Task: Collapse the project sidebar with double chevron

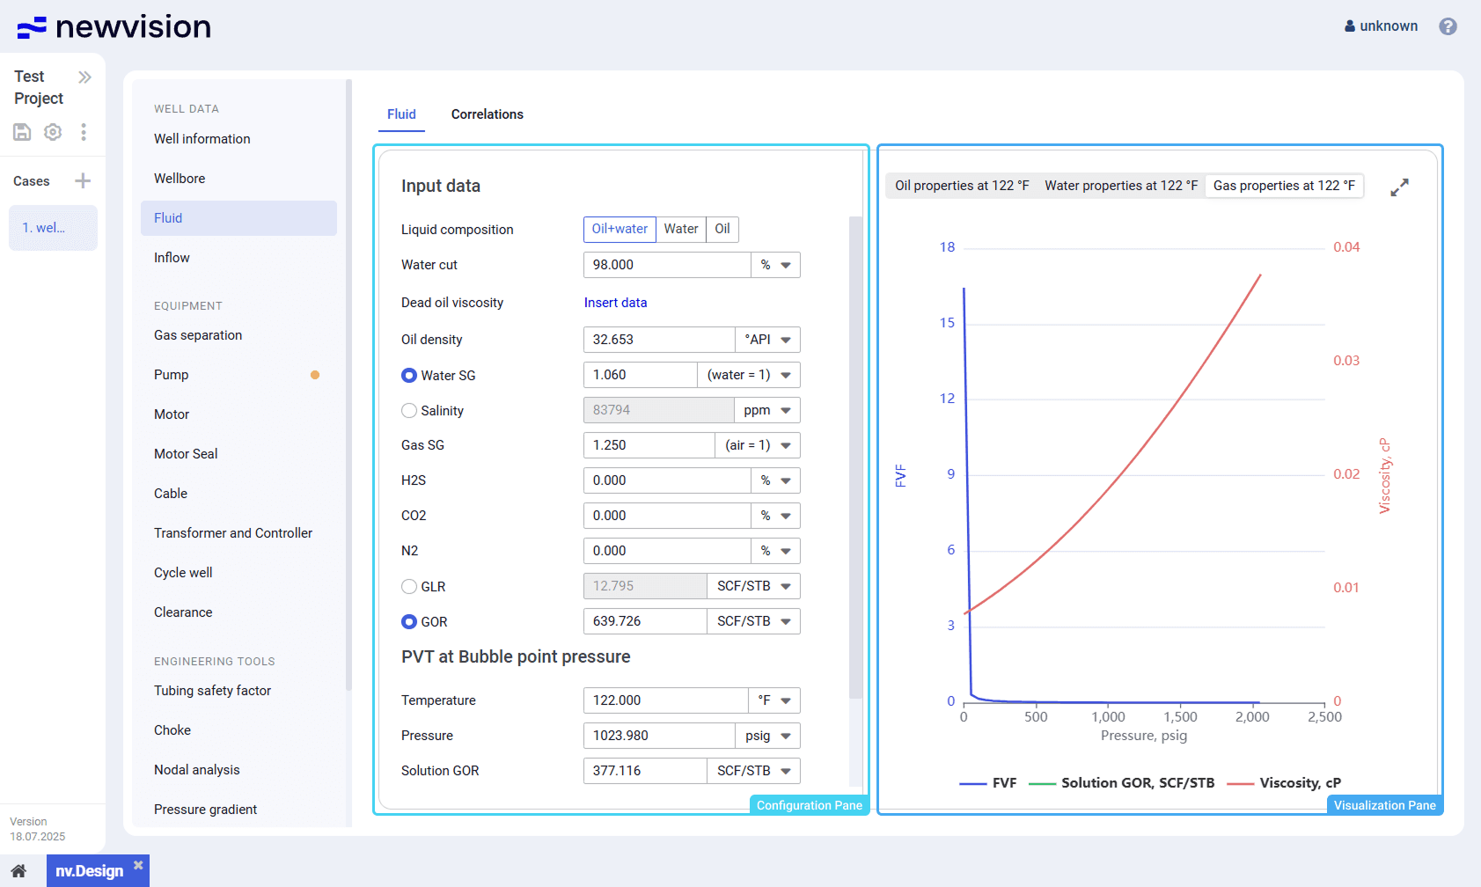Action: tap(84, 77)
